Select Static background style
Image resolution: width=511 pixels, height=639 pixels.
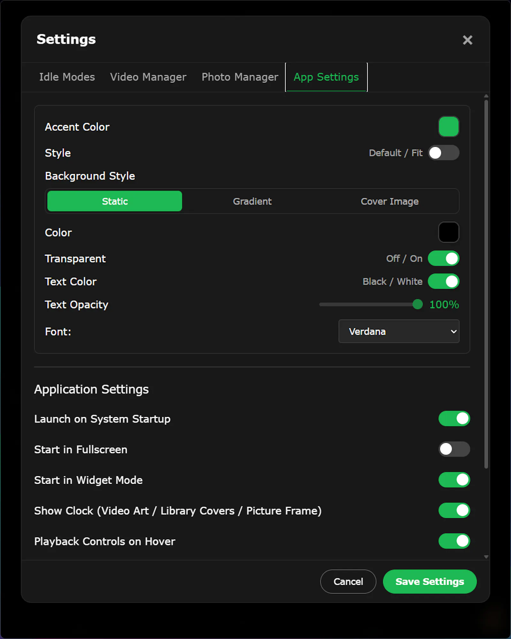coord(115,201)
